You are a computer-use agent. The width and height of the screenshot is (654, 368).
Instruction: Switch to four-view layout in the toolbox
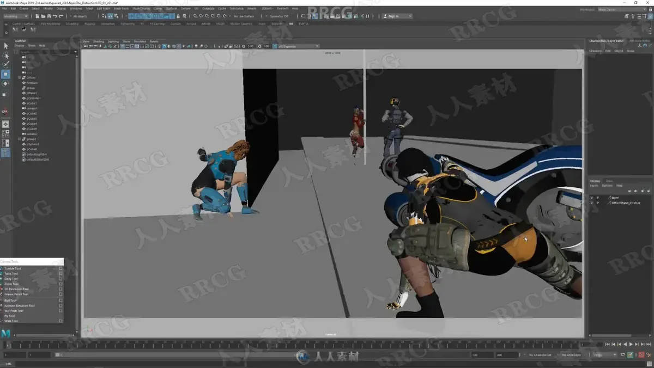click(x=5, y=133)
